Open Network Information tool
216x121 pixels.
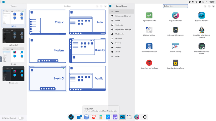point(149,48)
